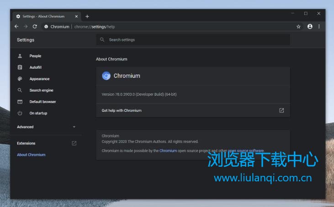
Task: Minimize the Chromium window
Action: click(x=293, y=13)
